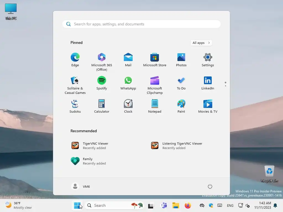Viewport: 283px width, 212px height.
Task: Open the Paint app
Action: [x=181, y=106]
